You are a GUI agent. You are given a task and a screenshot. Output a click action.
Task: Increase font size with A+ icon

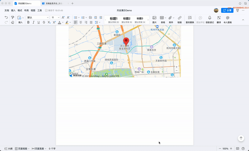pyautogui.click(x=63, y=17)
